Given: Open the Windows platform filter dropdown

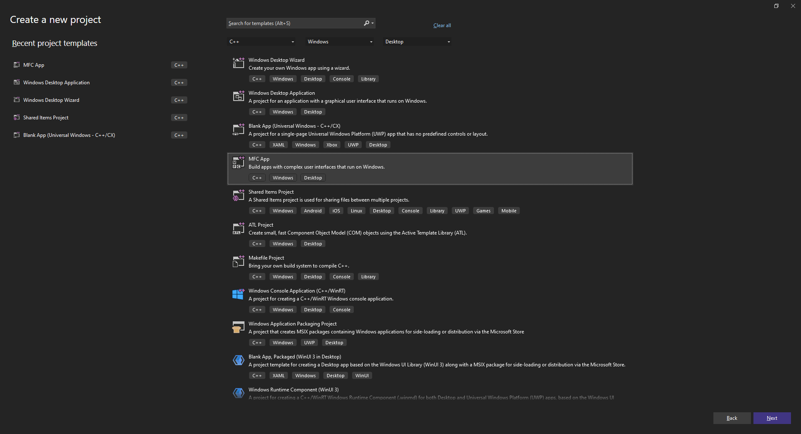Looking at the screenshot, I should [x=340, y=41].
